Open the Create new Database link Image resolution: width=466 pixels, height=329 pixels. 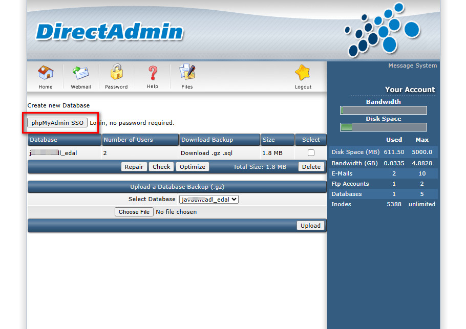click(x=58, y=105)
